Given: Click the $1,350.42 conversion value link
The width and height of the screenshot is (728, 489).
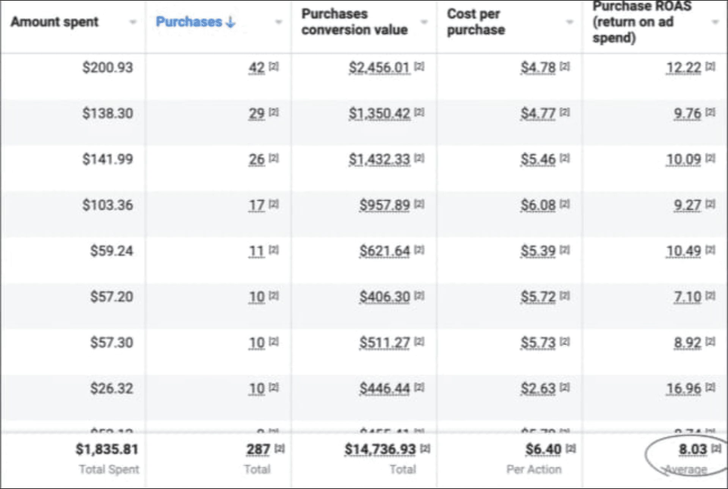Looking at the screenshot, I should [x=379, y=113].
